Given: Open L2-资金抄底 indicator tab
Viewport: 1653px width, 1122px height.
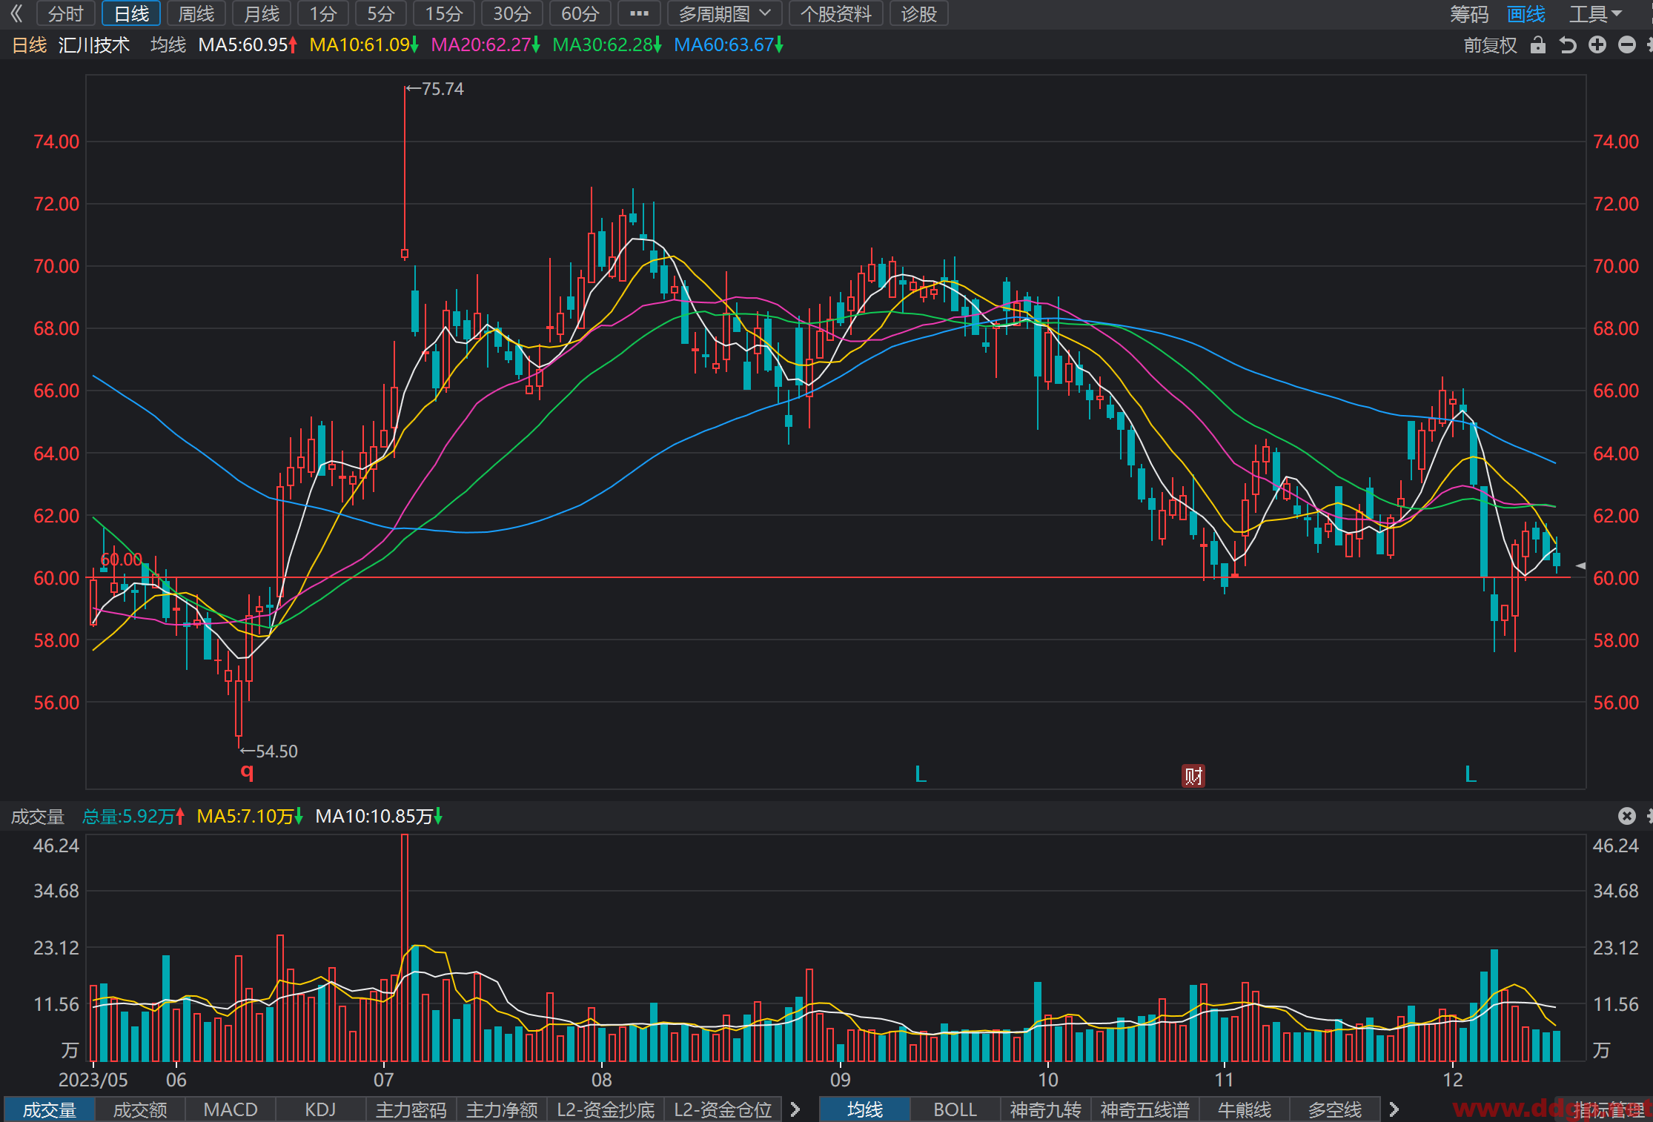Looking at the screenshot, I should pos(606,1109).
